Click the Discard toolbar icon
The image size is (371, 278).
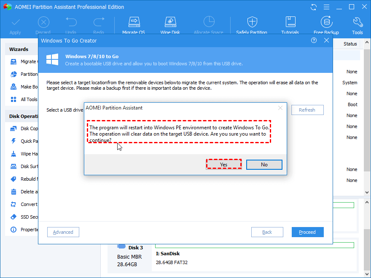pos(43,22)
